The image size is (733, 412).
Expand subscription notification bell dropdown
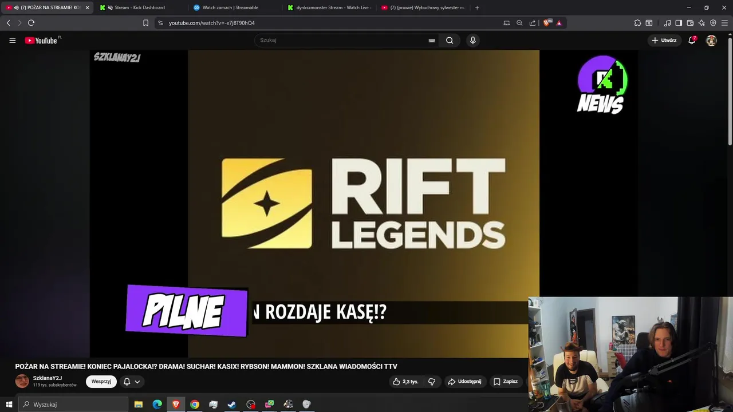click(x=132, y=382)
